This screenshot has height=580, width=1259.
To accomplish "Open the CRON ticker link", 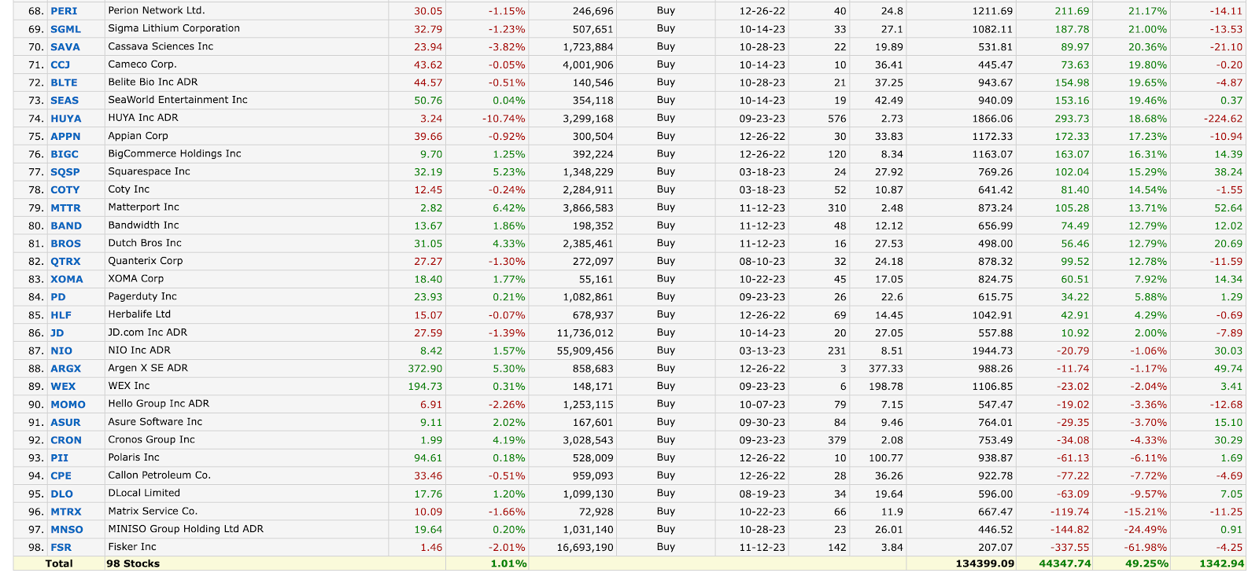I will tap(66, 441).
